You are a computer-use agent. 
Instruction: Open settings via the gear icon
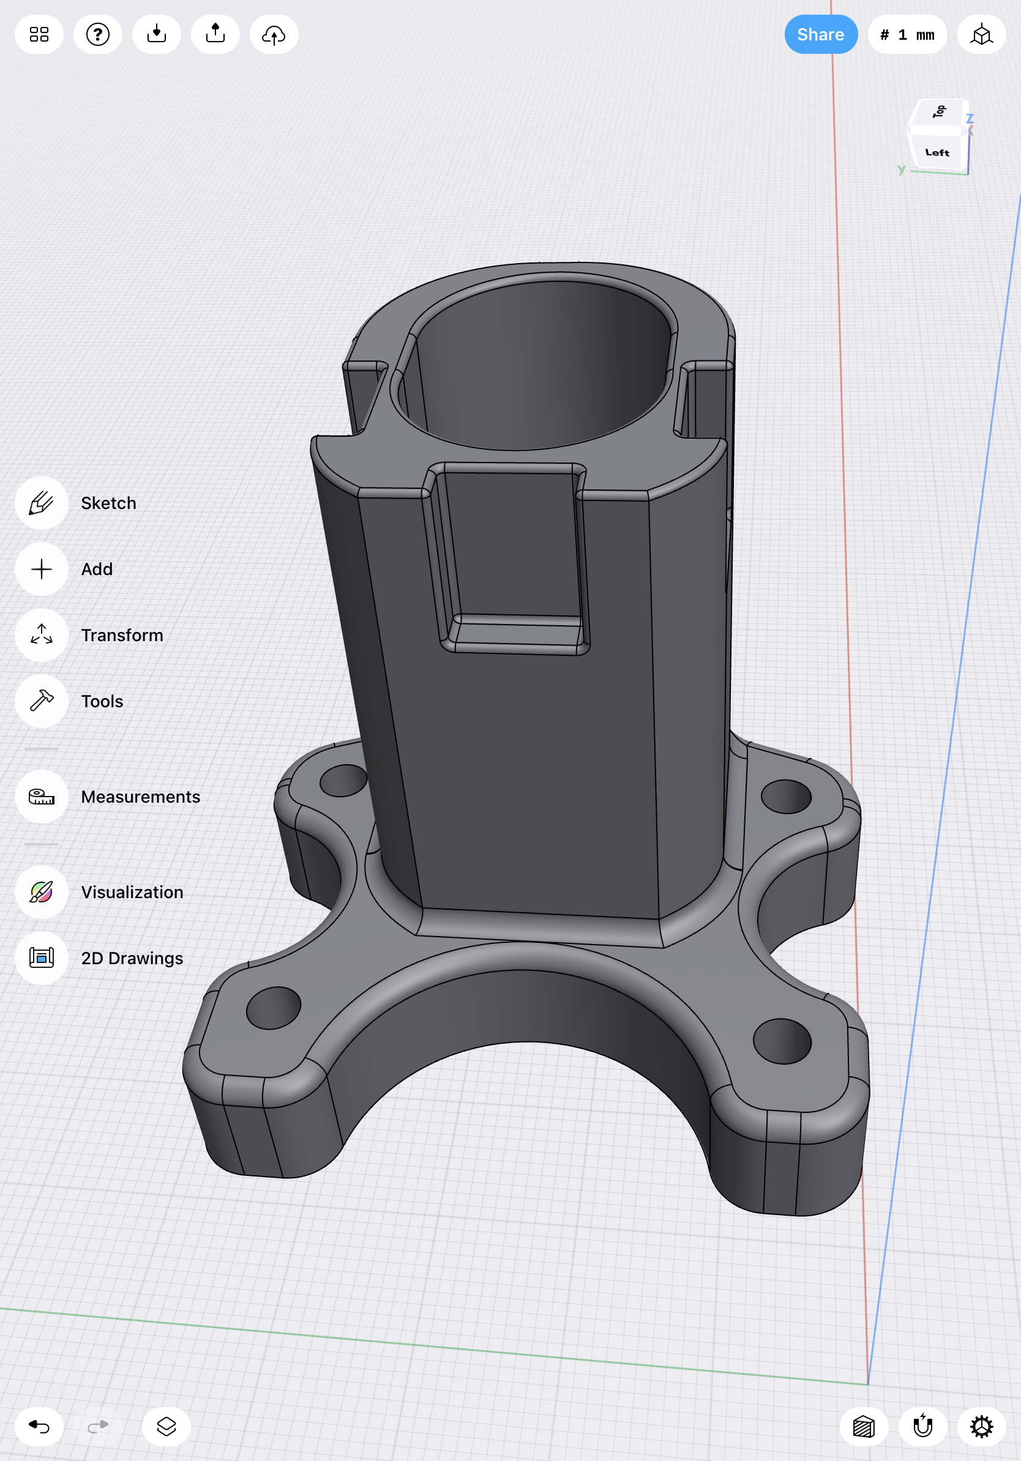[982, 1426]
